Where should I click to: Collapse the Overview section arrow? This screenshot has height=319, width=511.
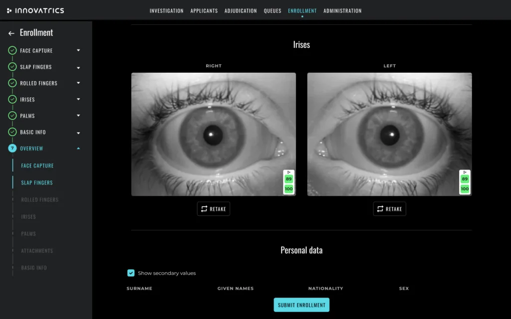(78, 148)
